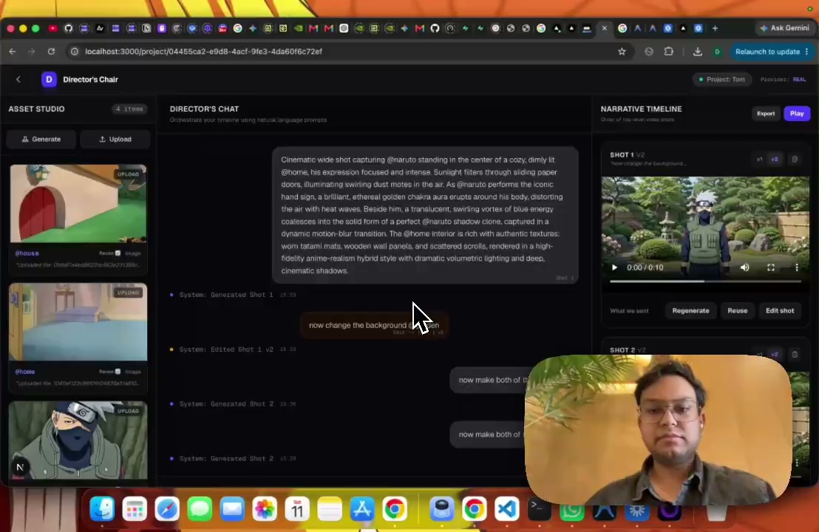Screen dimensions: 819x532
Task: Expand What we sent for Shot 1
Action: (x=629, y=310)
